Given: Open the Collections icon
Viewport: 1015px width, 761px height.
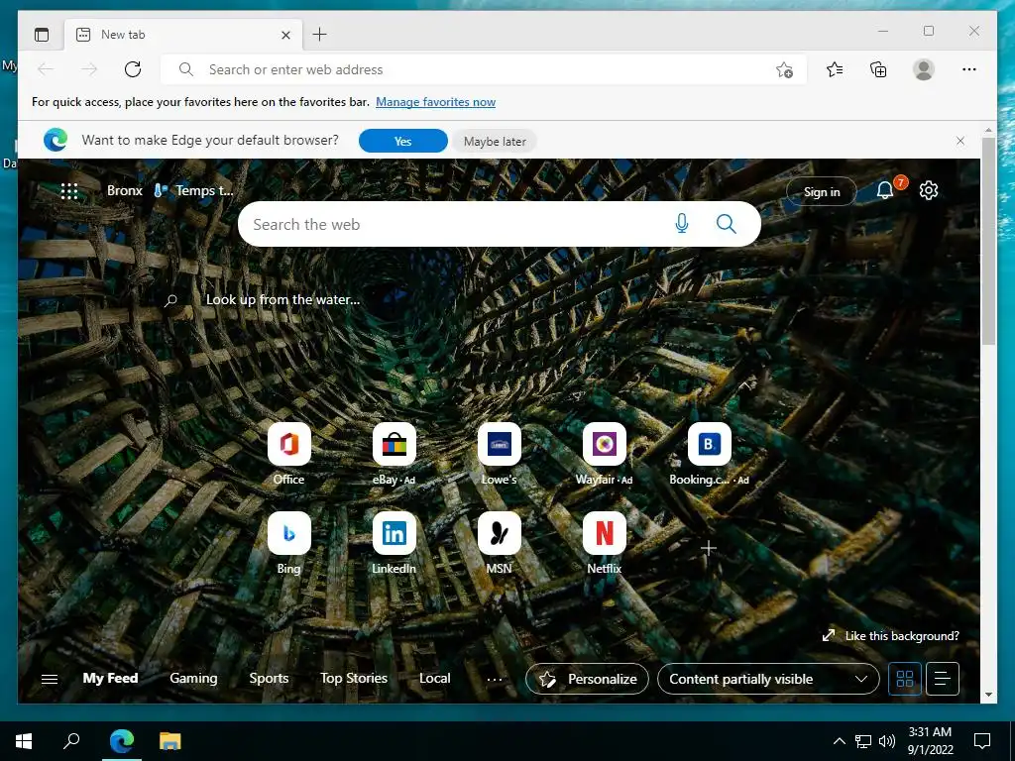Looking at the screenshot, I should (878, 69).
